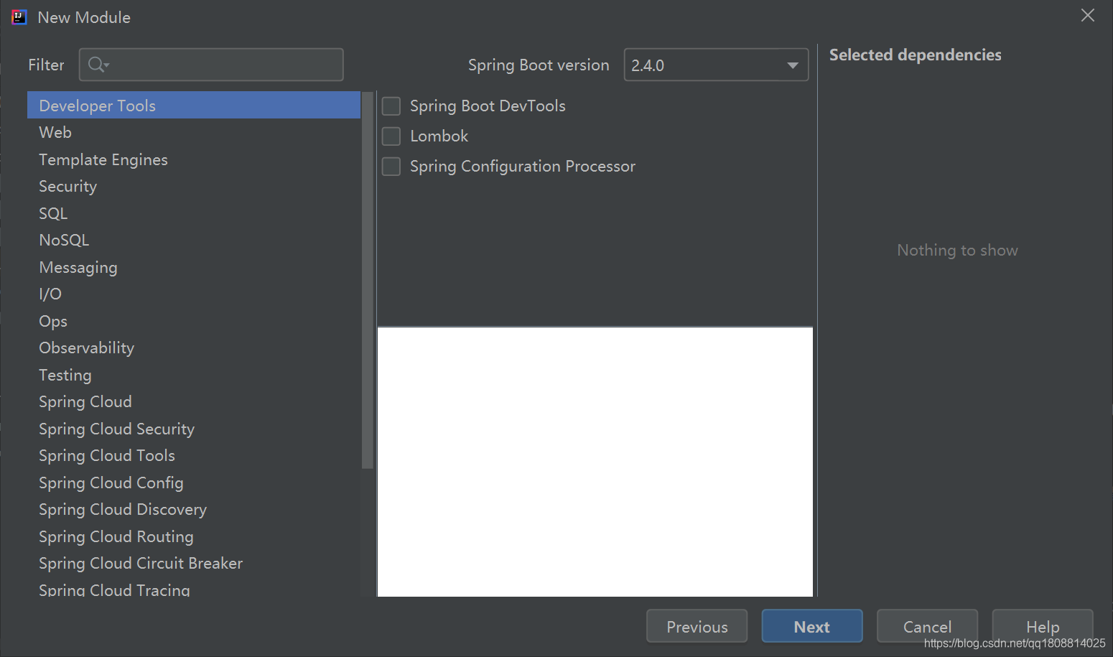This screenshot has height=657, width=1113.
Task: Select the Spring Cloud Discovery category
Action: [x=123, y=510]
